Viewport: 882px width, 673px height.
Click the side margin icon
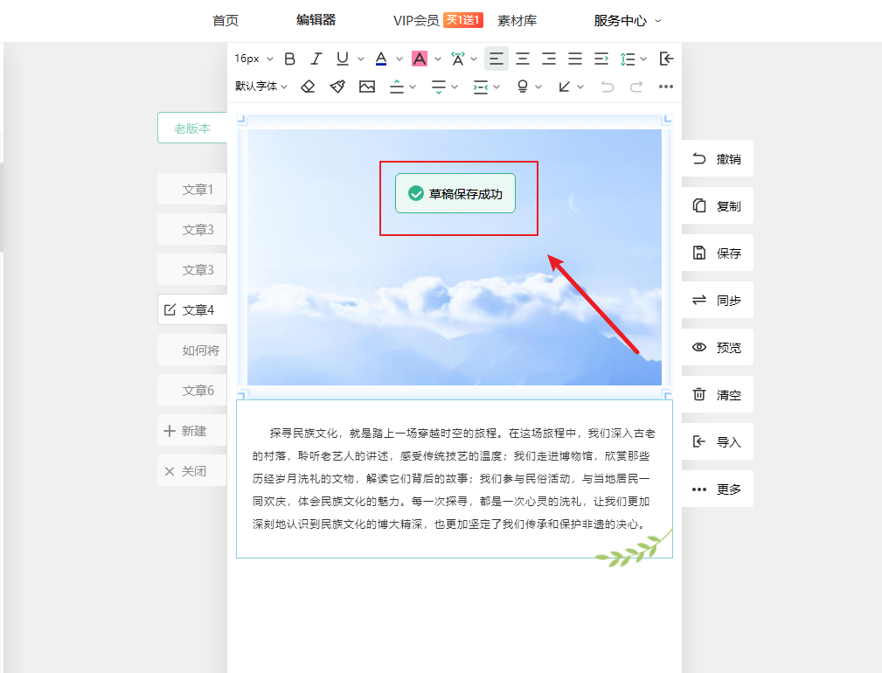point(481,87)
